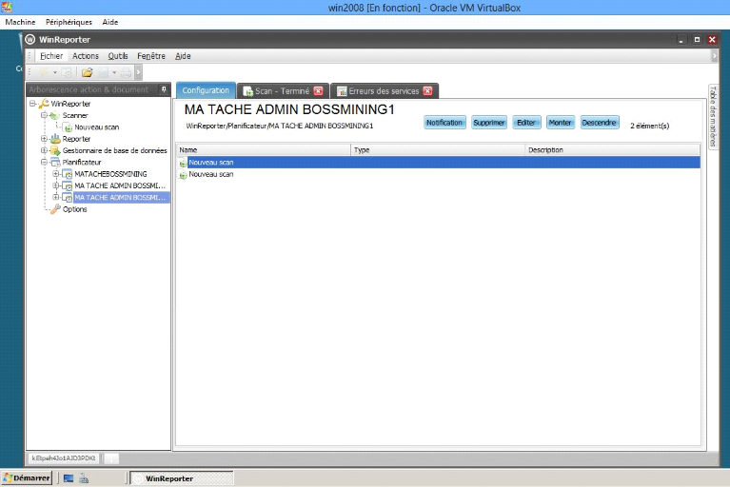Open the Actions menu

click(x=86, y=56)
